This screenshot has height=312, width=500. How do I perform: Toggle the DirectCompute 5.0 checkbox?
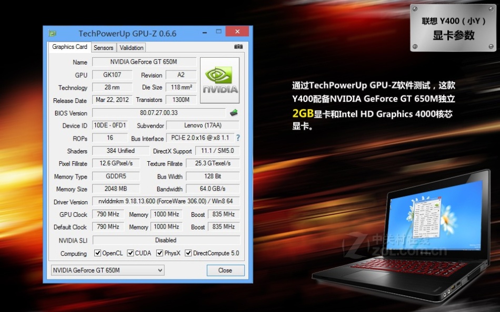[x=188, y=253]
